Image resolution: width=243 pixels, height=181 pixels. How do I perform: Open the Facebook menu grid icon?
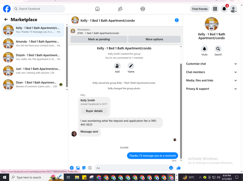click(215, 9)
